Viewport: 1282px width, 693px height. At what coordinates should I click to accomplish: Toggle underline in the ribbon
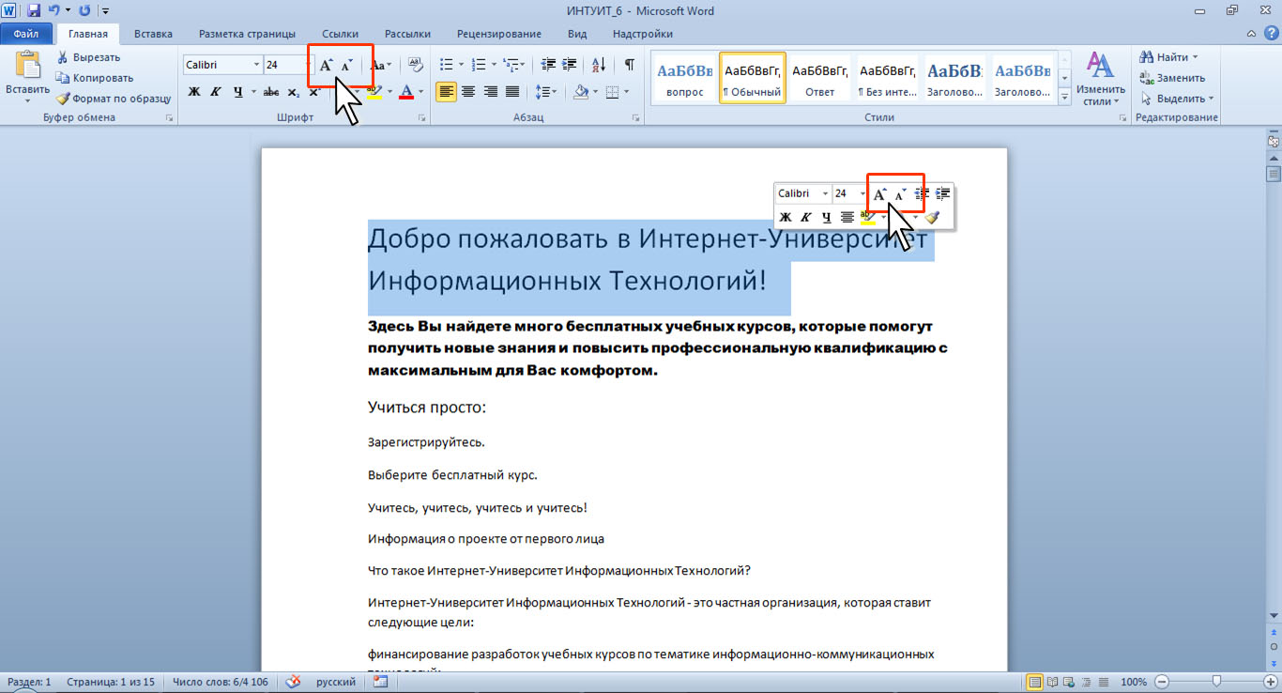pos(237,91)
